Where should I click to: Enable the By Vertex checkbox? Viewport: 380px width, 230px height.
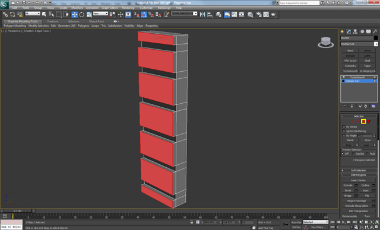pyautogui.click(x=344, y=127)
